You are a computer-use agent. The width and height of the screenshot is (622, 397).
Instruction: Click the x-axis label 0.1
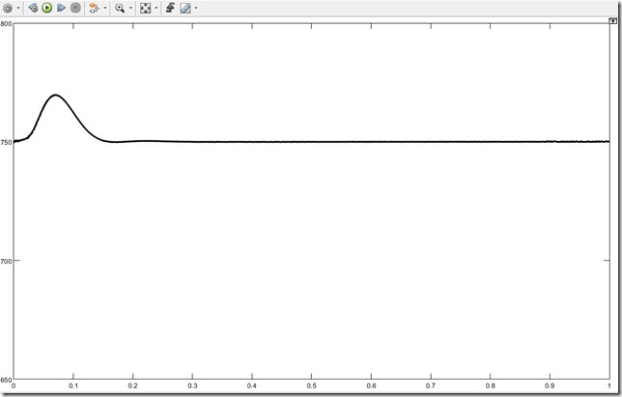[73, 385]
